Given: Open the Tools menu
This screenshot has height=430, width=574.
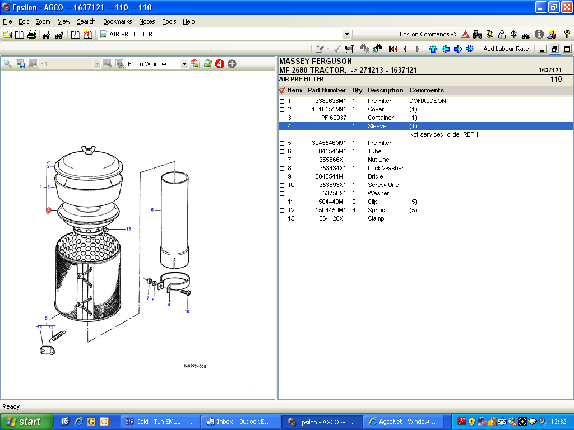Looking at the screenshot, I should tap(169, 22).
